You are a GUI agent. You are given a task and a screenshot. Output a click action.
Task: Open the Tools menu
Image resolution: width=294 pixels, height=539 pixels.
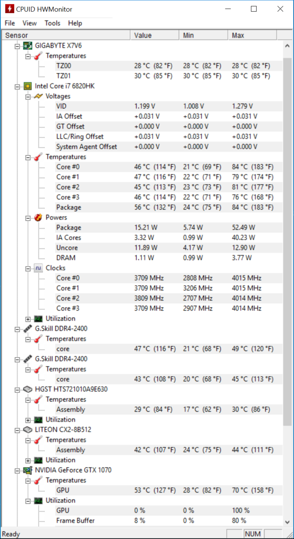pyautogui.click(x=53, y=23)
